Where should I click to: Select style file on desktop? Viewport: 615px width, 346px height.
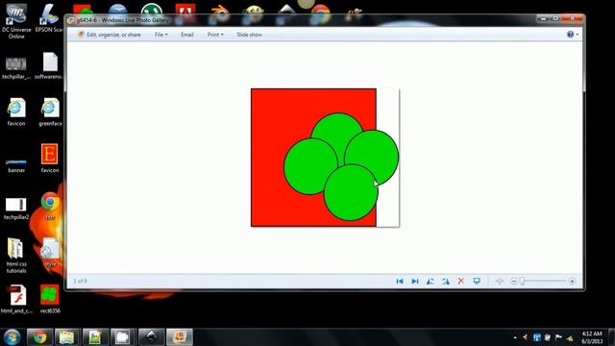point(50,252)
